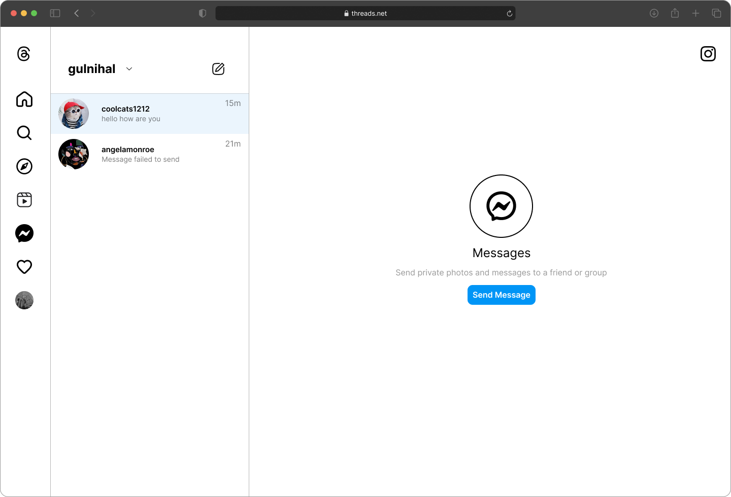Toggle Safari sidebar panel
The image size is (731, 497).
[x=55, y=13]
